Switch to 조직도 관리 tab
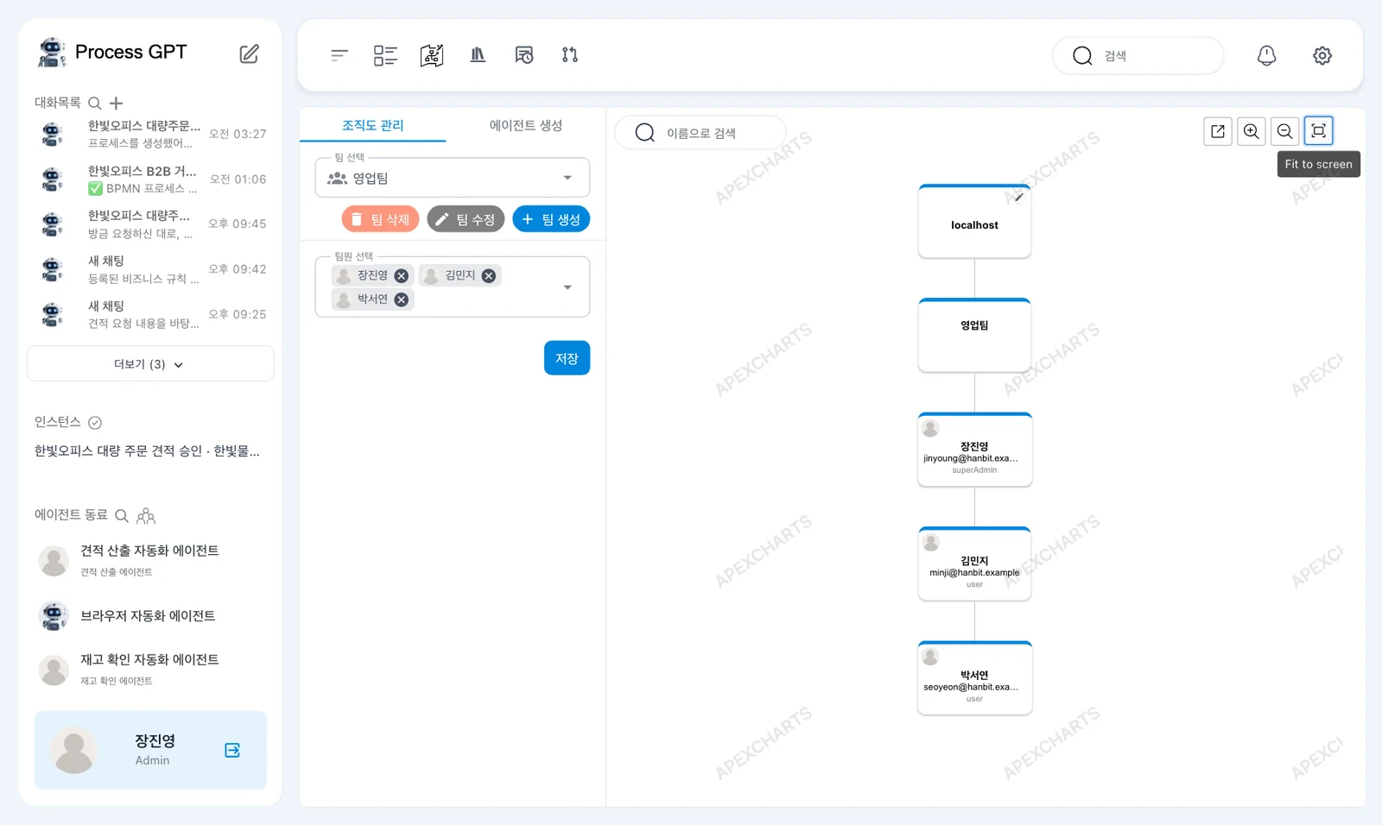Image resolution: width=1382 pixels, height=825 pixels. coord(373,125)
